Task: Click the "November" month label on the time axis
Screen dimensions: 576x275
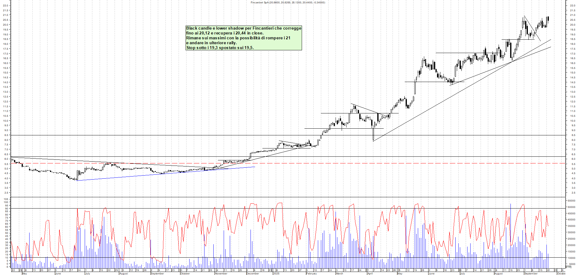Action: point(221,273)
